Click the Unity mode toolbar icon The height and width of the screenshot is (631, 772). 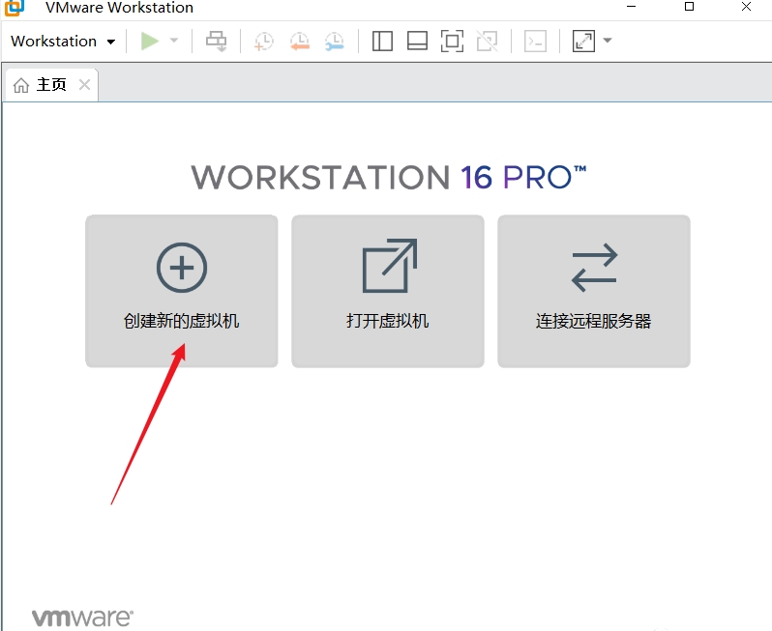[487, 41]
